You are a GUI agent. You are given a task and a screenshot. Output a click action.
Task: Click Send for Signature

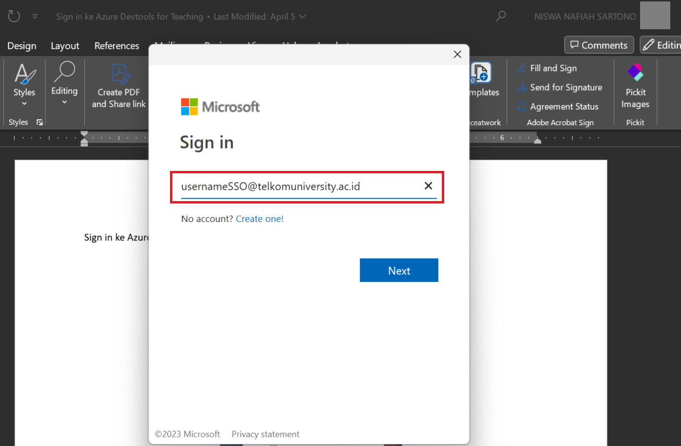(560, 87)
